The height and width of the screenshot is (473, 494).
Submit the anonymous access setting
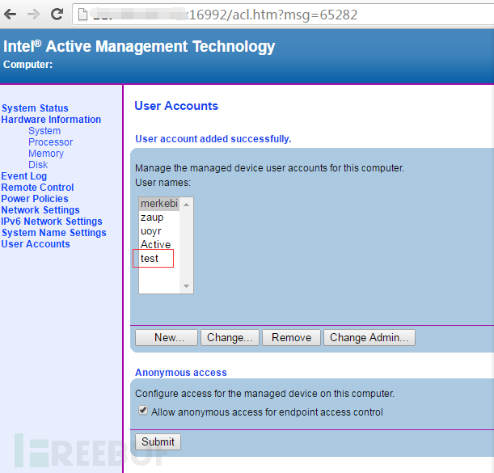coord(158,441)
